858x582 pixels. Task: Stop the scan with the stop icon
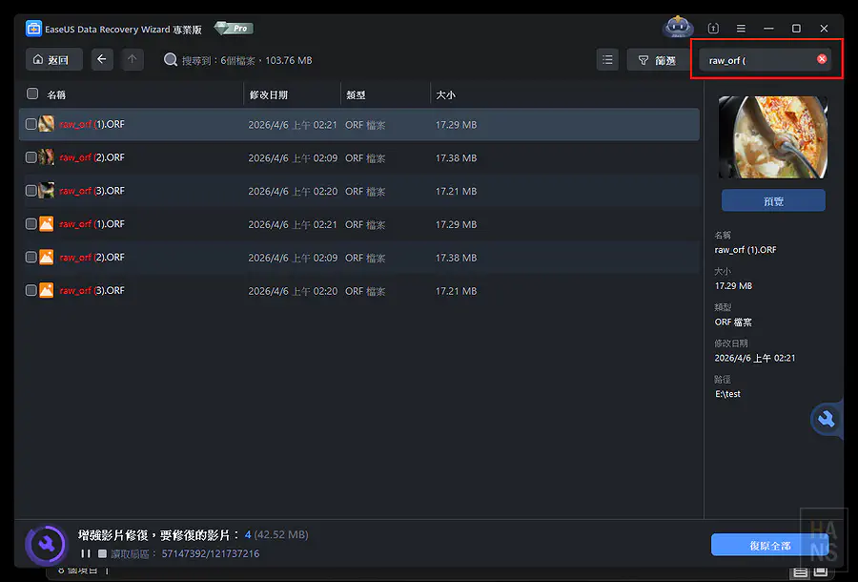pos(102,553)
